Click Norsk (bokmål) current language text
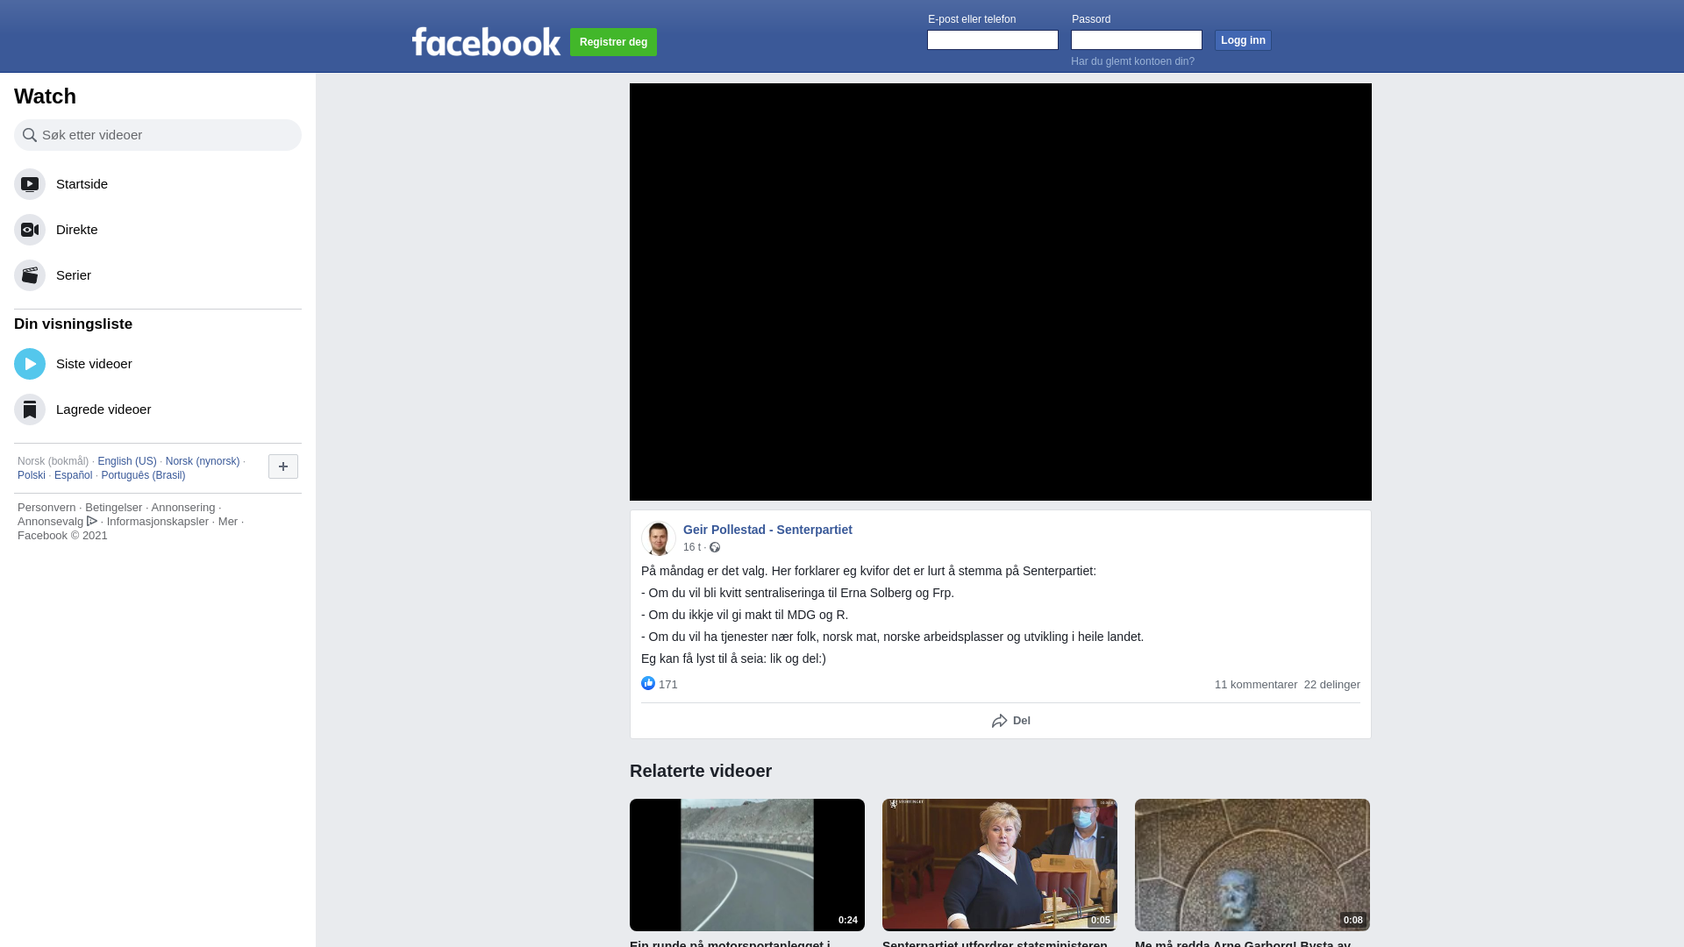This screenshot has width=1684, height=947. [x=53, y=461]
